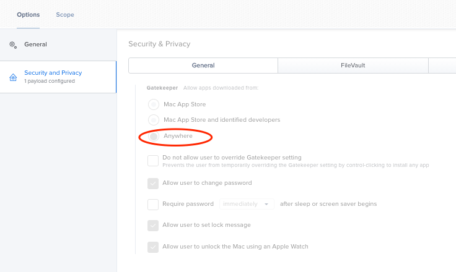
Task: Select the General tab under Security & Privacy
Action: coord(203,66)
